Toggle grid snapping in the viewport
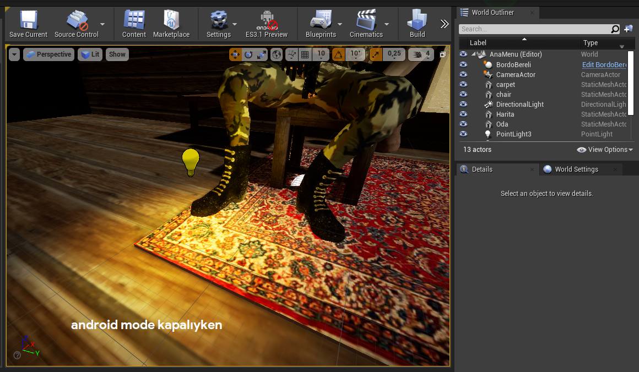 tap(305, 54)
